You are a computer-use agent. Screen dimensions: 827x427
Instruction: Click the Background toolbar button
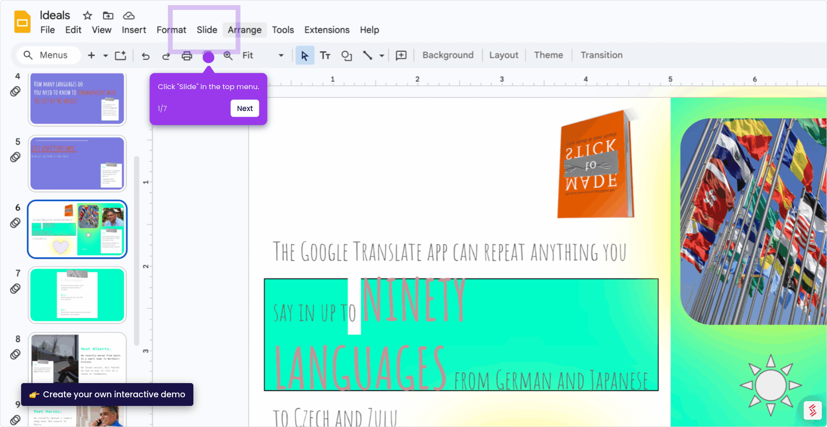pos(448,55)
